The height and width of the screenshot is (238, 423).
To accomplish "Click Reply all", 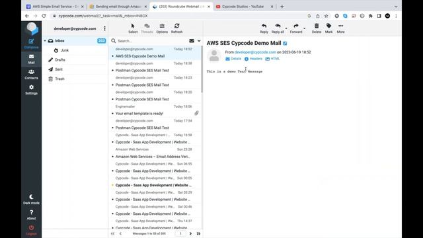I will (278, 28).
